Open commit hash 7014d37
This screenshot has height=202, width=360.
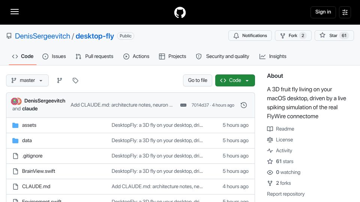200,105
